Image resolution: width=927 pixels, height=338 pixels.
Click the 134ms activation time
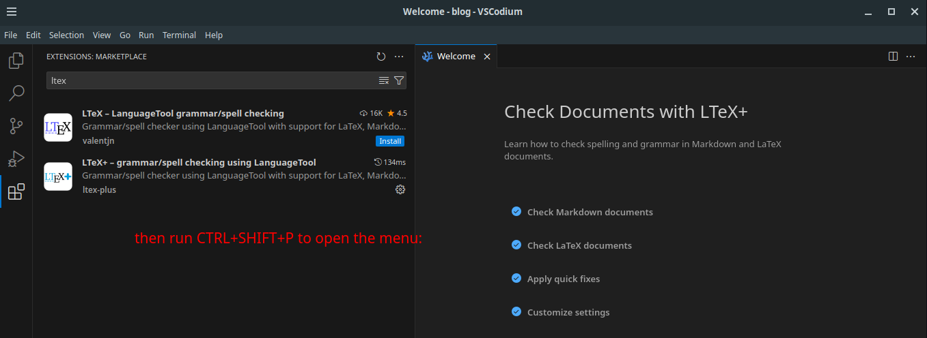(x=390, y=162)
